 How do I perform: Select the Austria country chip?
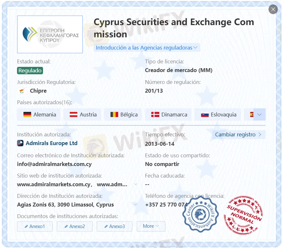(x=82, y=115)
